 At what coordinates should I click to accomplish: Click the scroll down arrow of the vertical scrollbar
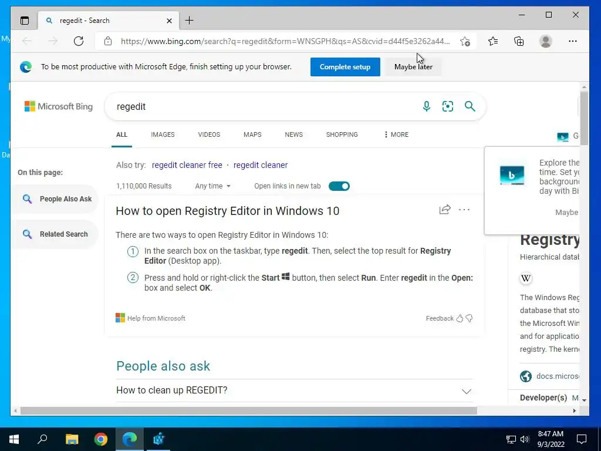584,400
